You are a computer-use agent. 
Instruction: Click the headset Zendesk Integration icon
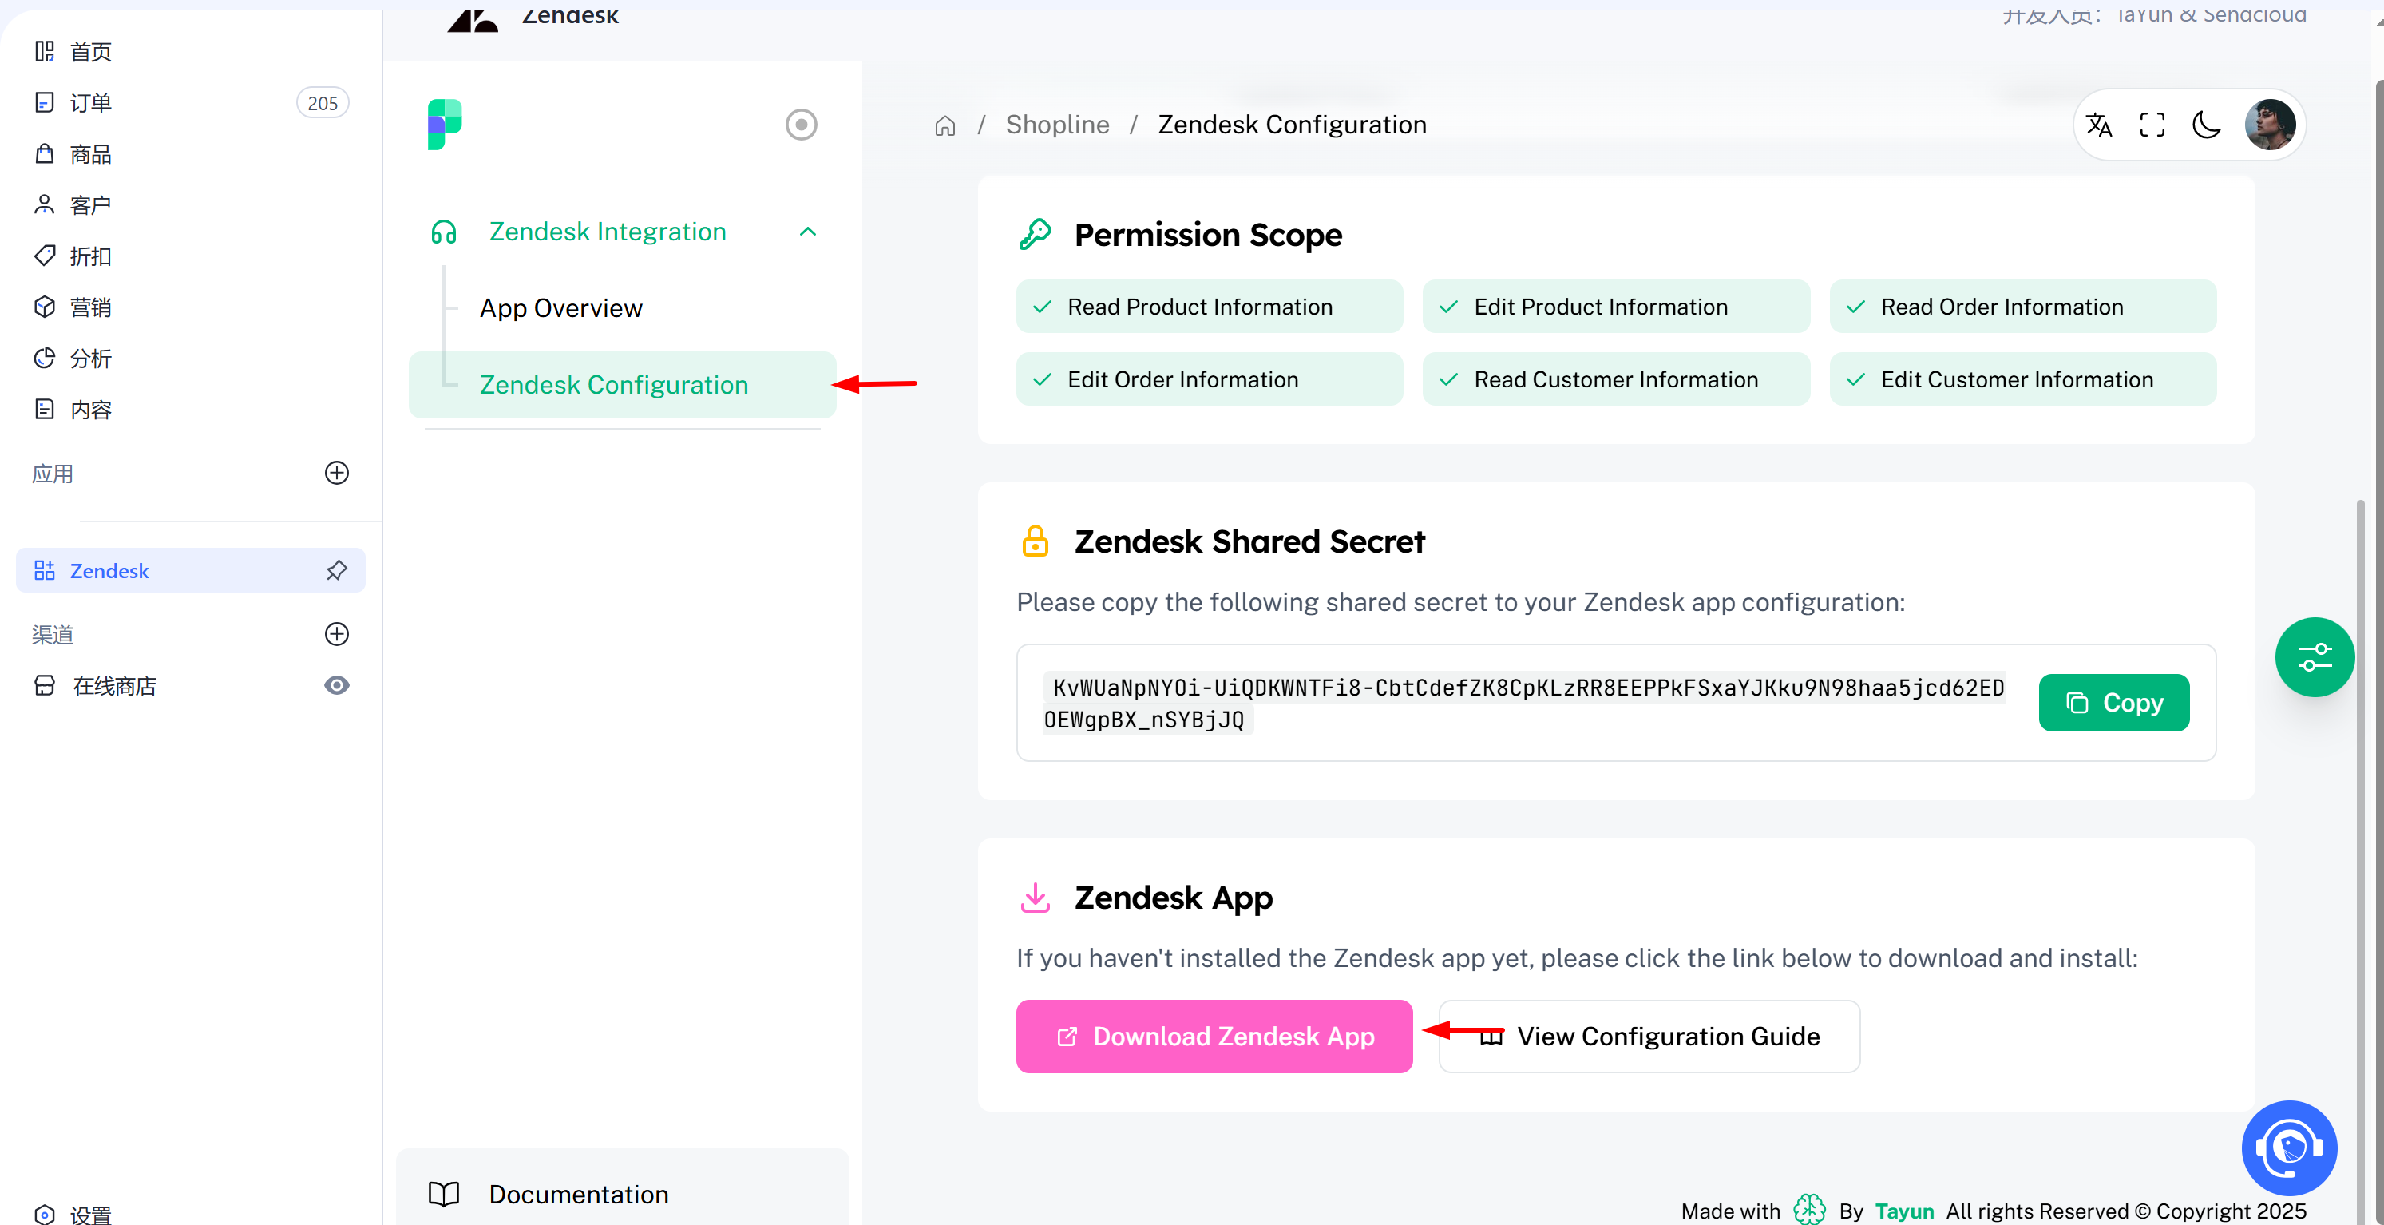point(444,232)
